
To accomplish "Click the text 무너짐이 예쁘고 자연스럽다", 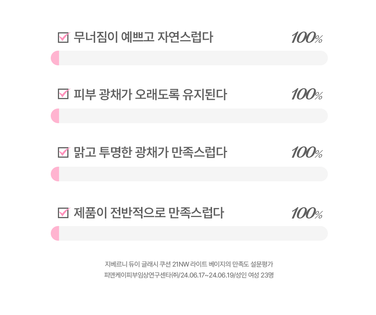I will (143, 37).
